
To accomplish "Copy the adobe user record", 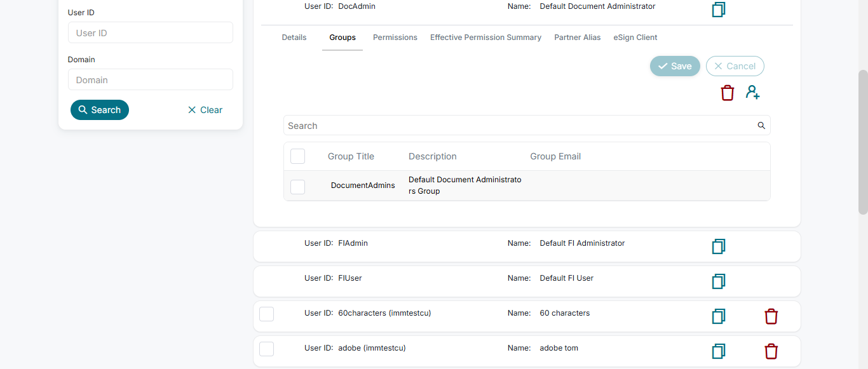I will coord(719,351).
